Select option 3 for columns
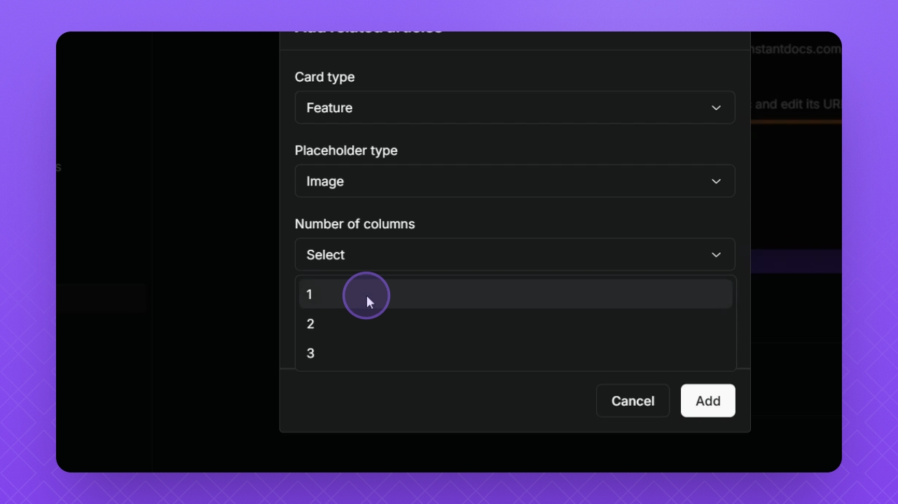Viewport: 898px width, 504px height. (x=516, y=353)
